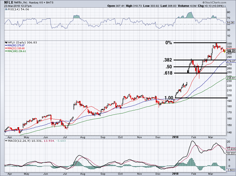
Task: Click the teal -3.603 value in MACD legend
Action: pos(61,141)
